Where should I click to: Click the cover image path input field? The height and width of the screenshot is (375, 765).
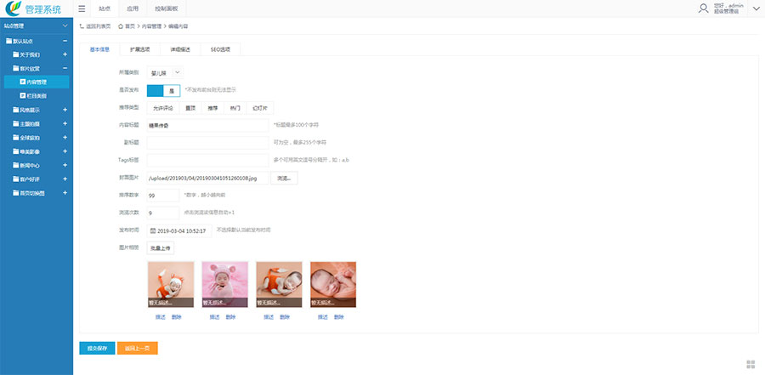coord(208,179)
